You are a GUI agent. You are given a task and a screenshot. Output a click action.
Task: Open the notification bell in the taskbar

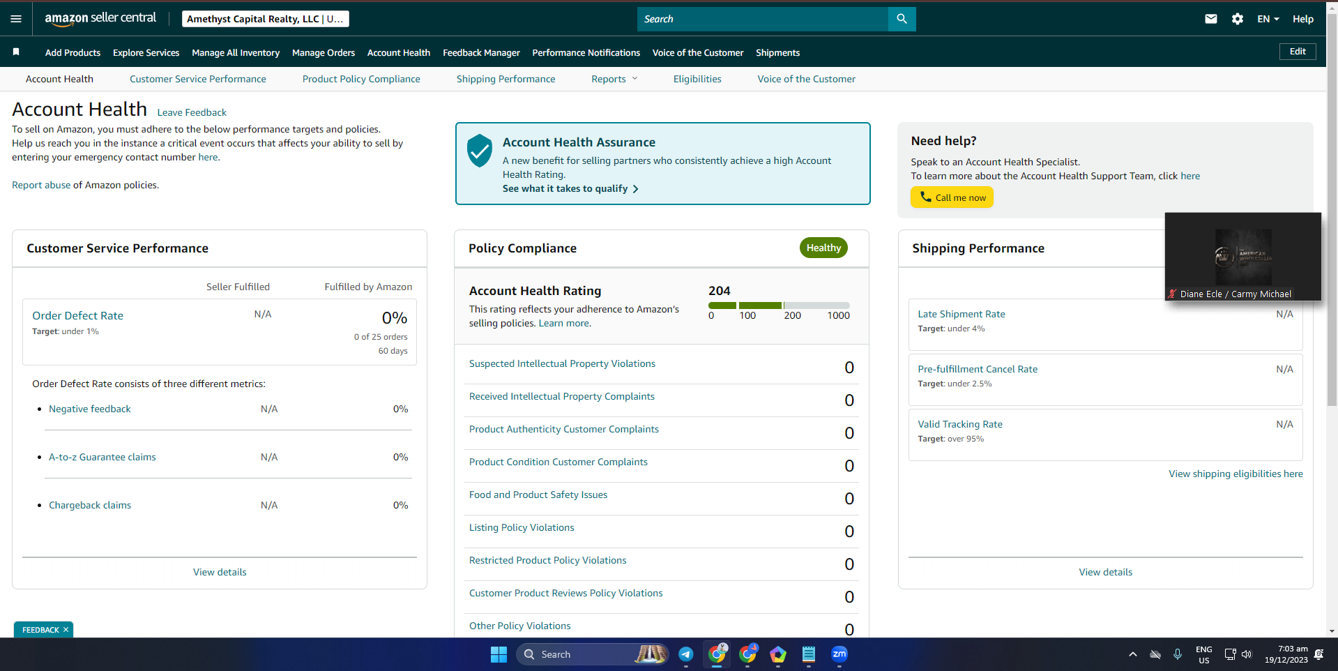[x=1318, y=654]
